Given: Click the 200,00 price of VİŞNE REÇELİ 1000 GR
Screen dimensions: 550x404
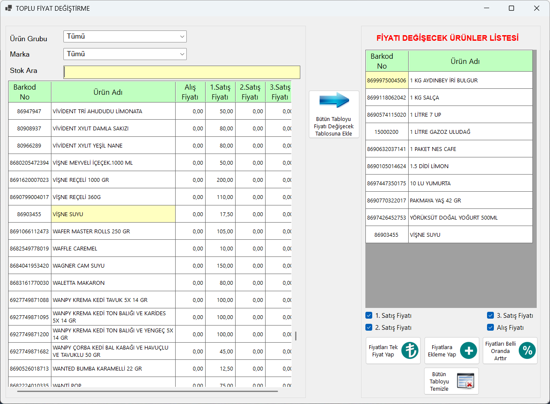Looking at the screenshot, I should [220, 180].
